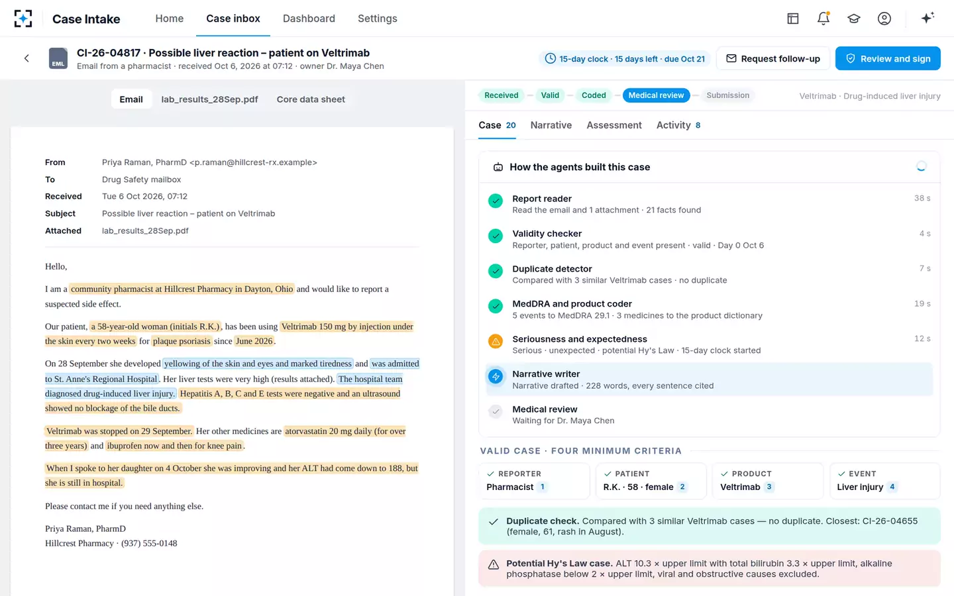Switch to the Assessment tab
Viewport: 954px width, 596px height.
click(x=614, y=125)
